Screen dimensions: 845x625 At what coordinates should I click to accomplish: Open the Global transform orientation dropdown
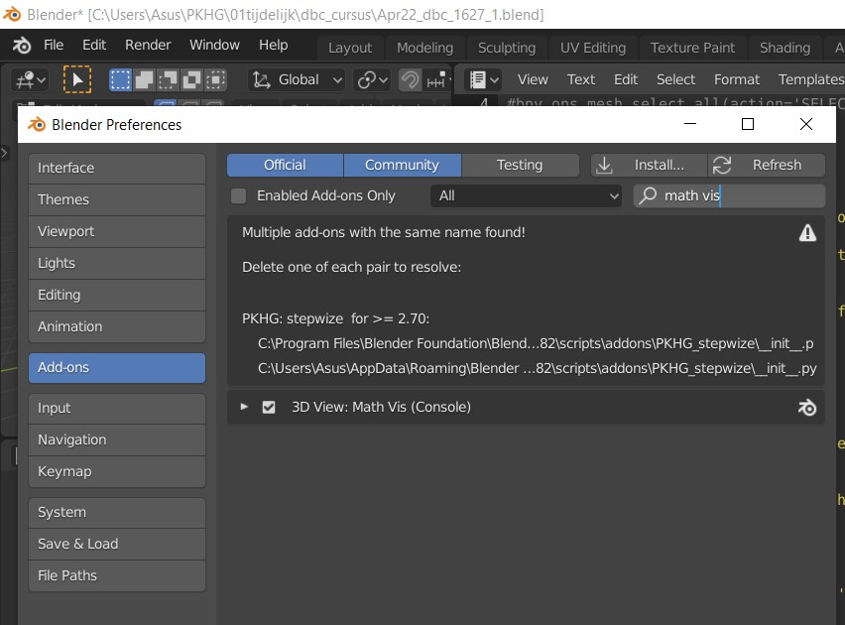pos(297,79)
